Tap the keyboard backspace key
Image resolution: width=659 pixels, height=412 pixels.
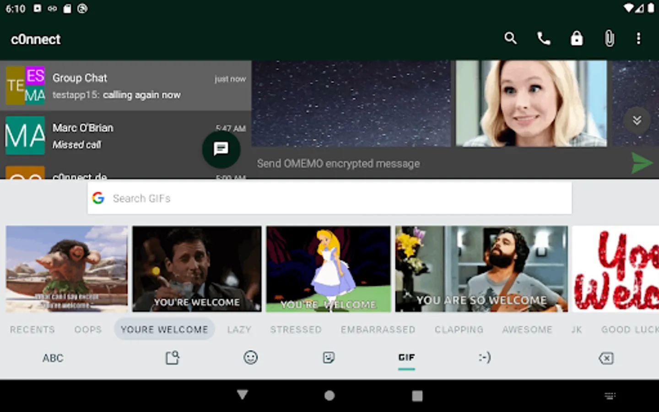[x=606, y=358]
